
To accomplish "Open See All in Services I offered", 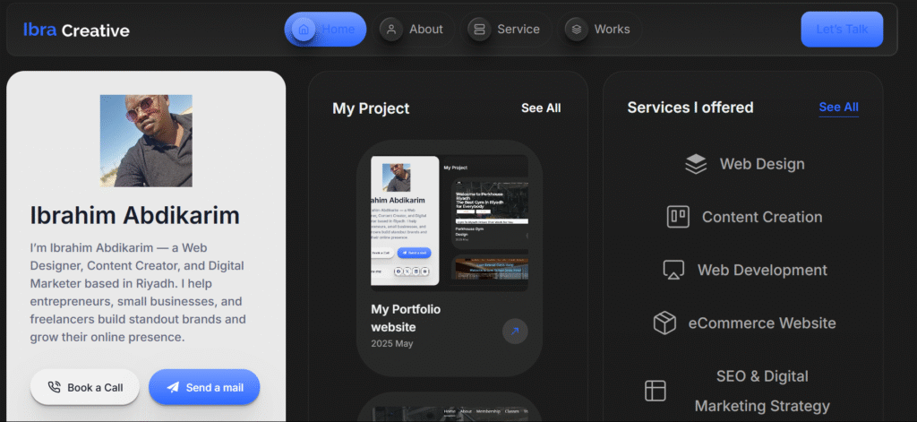I will pos(838,108).
